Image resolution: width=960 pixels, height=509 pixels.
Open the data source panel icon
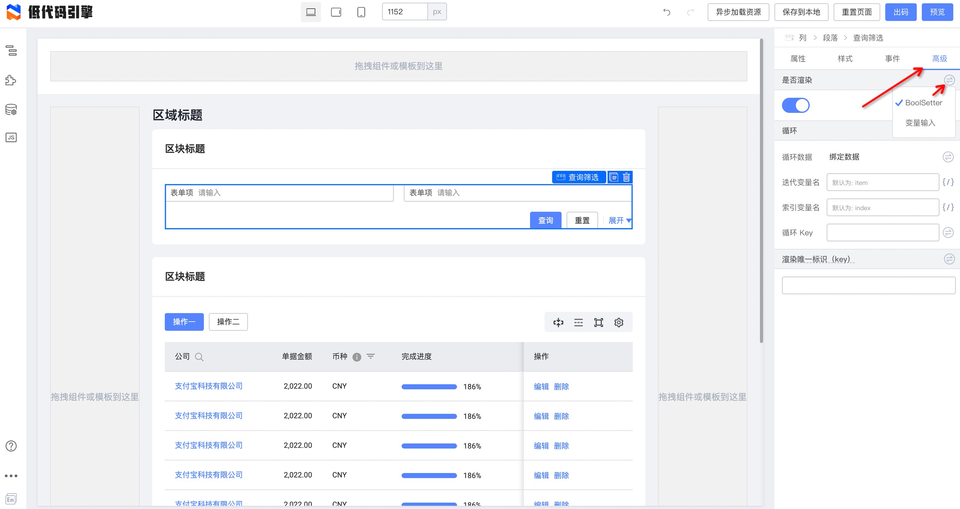tap(11, 110)
